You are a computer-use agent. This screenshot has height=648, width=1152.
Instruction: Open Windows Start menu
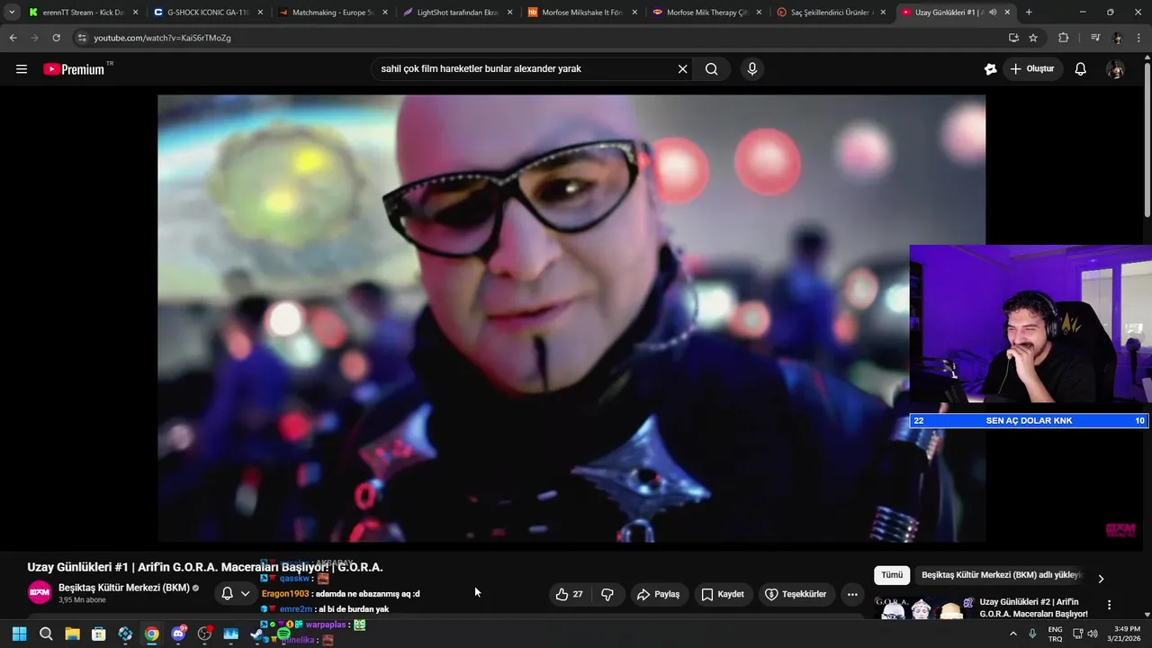(19, 634)
